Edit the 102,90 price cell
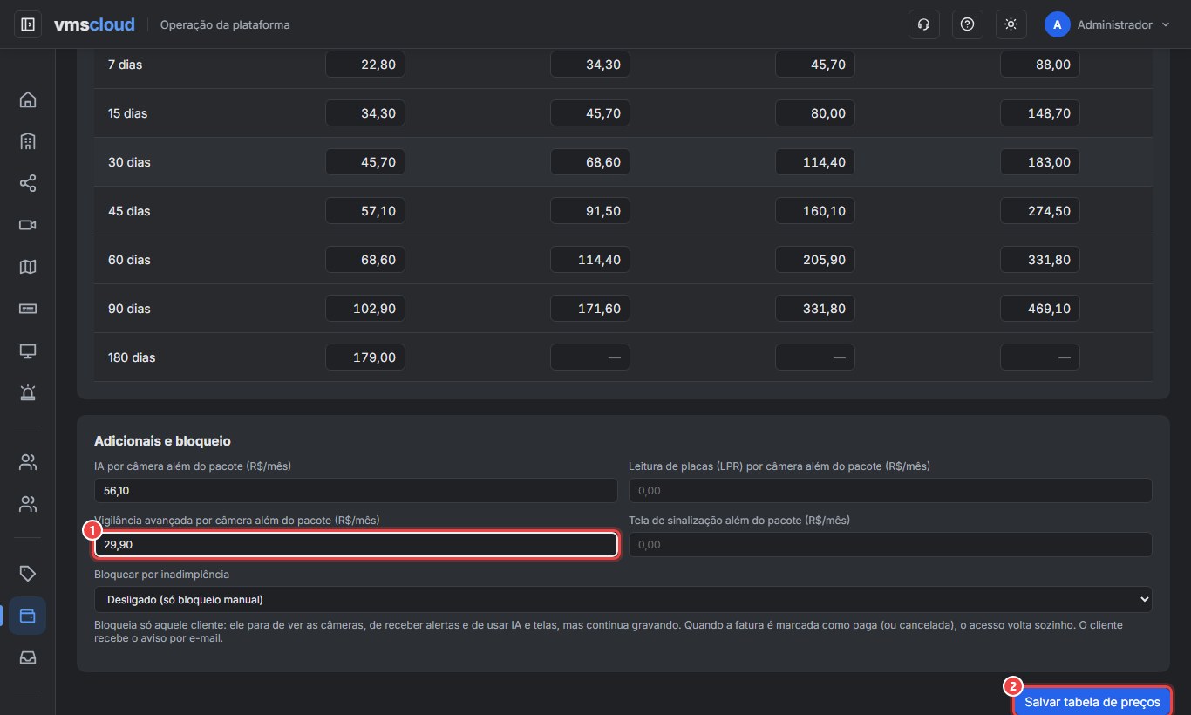1191x715 pixels. pos(364,309)
